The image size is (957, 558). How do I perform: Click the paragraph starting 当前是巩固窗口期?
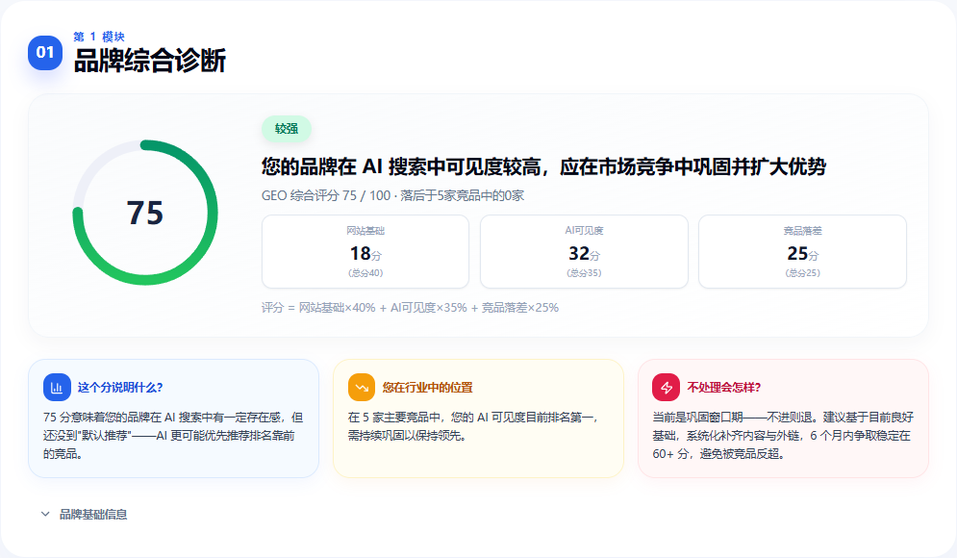783,436
